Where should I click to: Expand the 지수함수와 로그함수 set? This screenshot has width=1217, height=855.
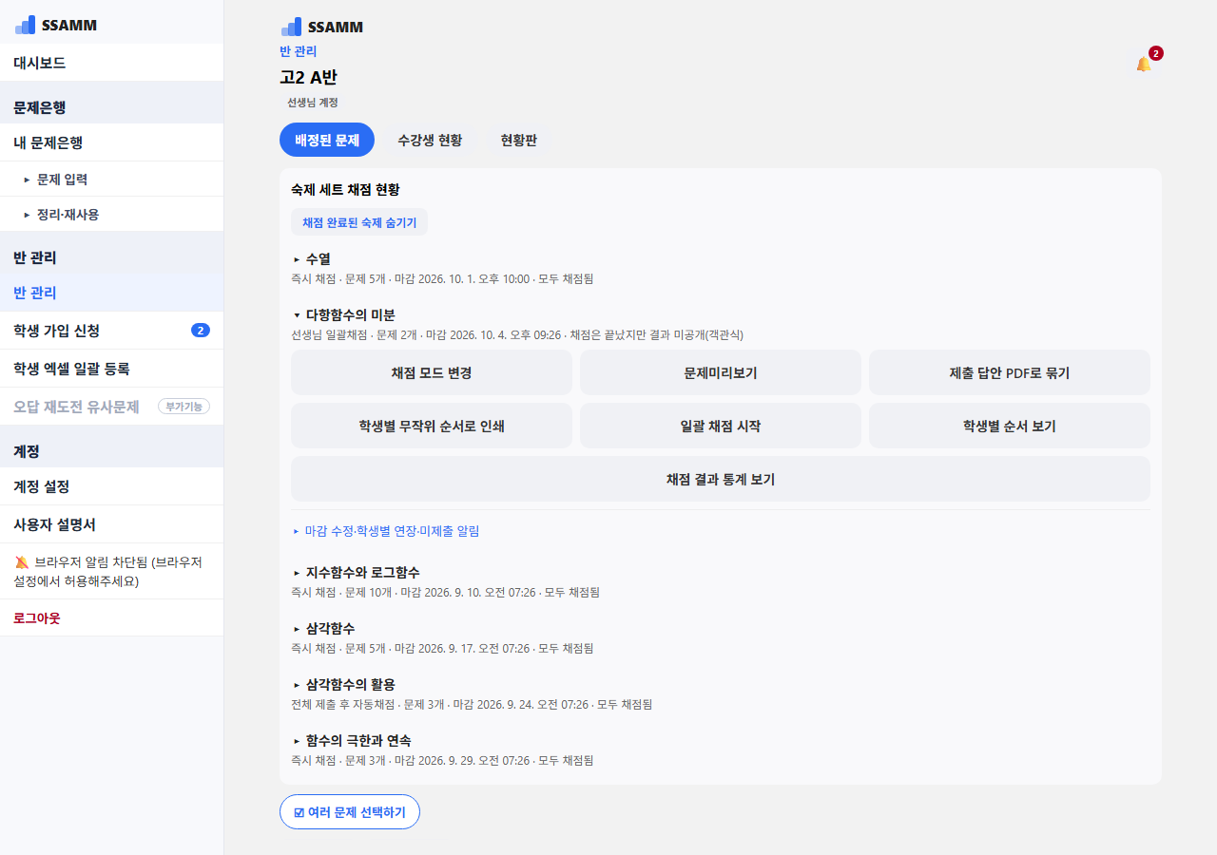356,573
